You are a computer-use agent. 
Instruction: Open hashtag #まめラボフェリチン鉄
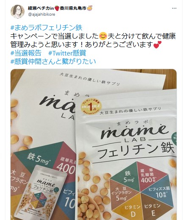[46, 28]
